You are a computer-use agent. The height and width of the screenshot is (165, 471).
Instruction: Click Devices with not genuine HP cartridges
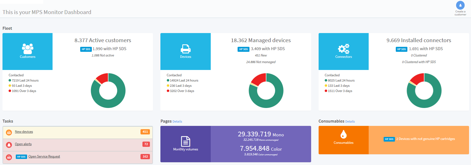pyautogui.click(x=425, y=139)
